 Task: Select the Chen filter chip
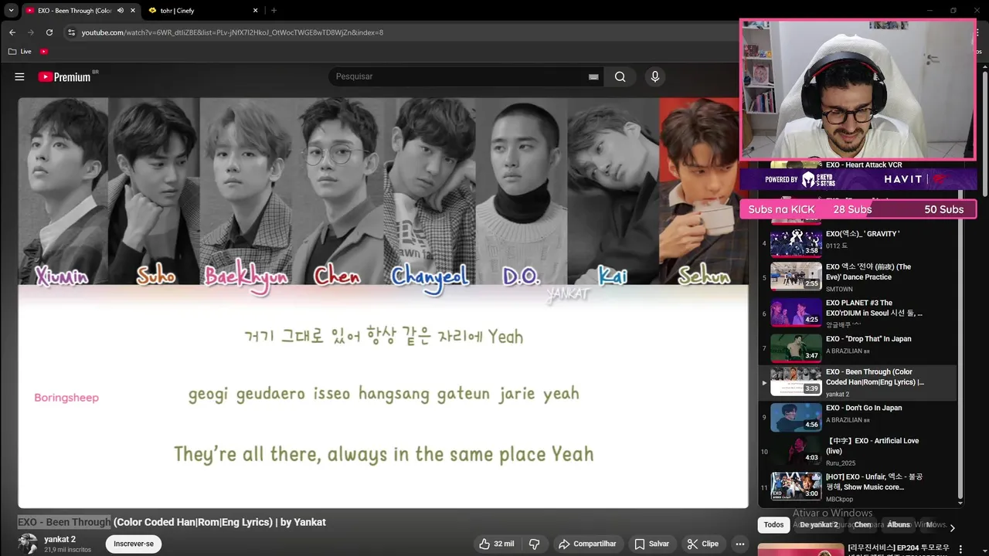[x=862, y=525]
